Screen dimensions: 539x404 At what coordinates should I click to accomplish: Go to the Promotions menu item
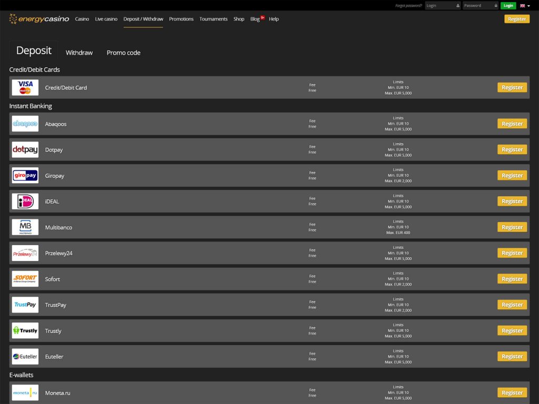181,19
